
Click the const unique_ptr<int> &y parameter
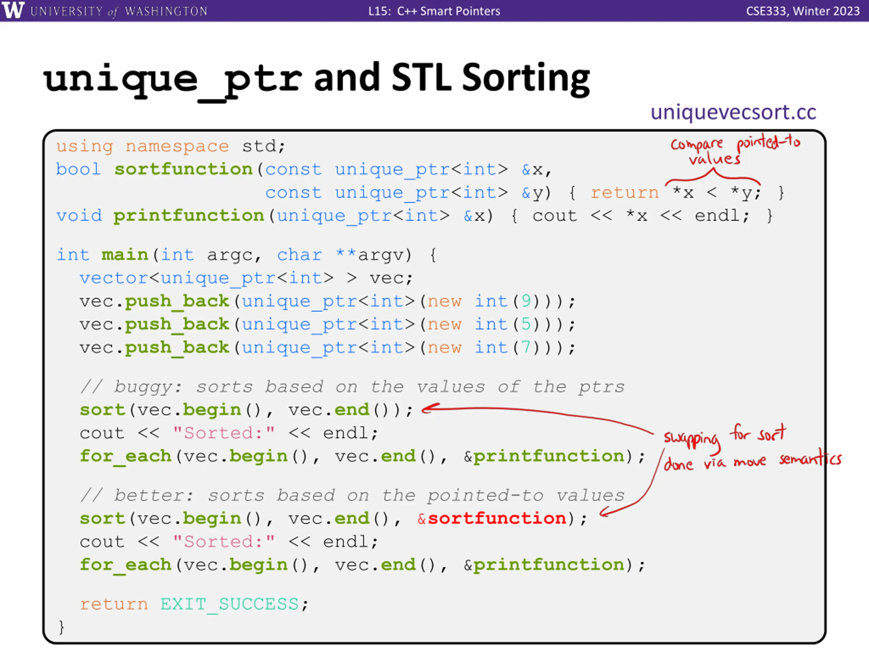click(404, 193)
